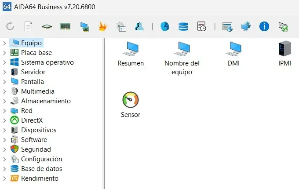
Task: Open the Report document toolbar icon
Action: [x=28, y=26]
